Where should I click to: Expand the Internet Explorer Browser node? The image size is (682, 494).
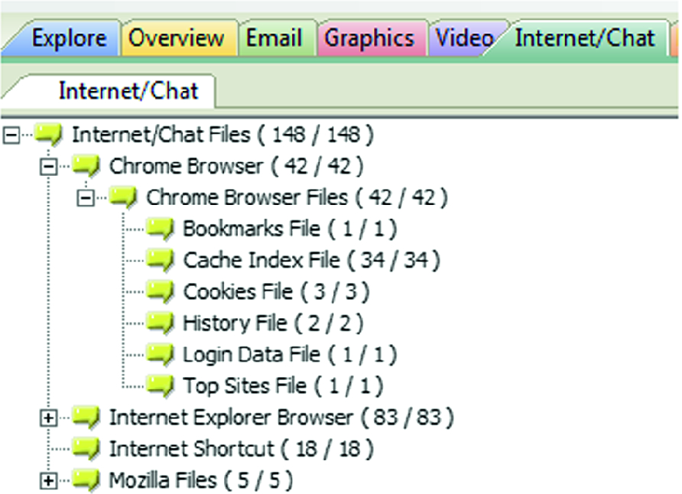coord(49,418)
